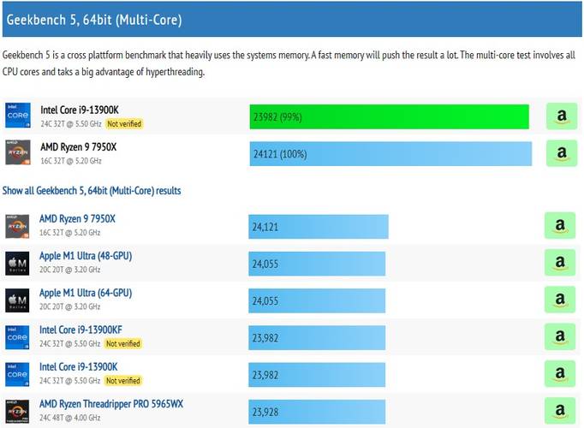Open Amazon link for Ryzen 9 7950X 24,121 row
584x428 pixels.
click(x=560, y=225)
